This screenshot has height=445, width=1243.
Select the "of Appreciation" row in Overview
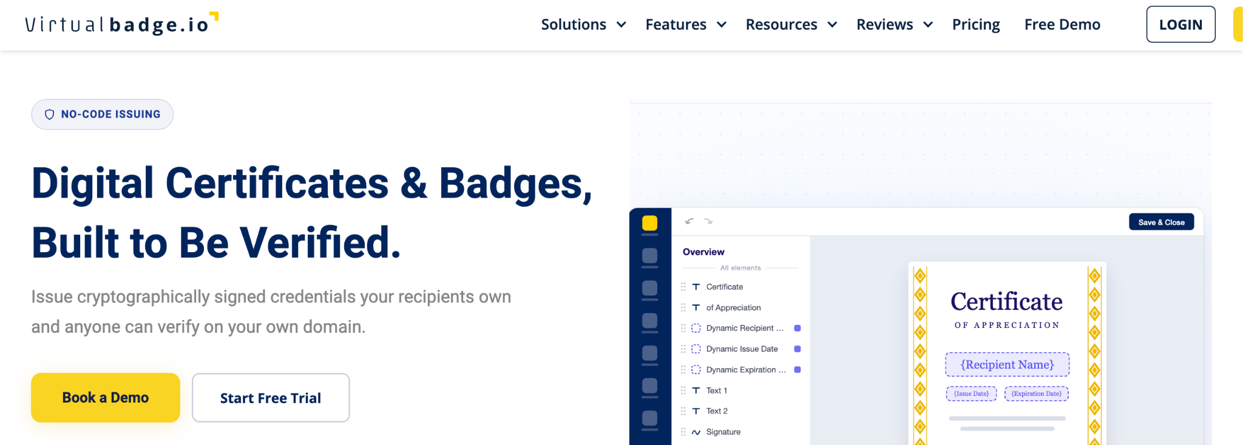pyautogui.click(x=740, y=307)
